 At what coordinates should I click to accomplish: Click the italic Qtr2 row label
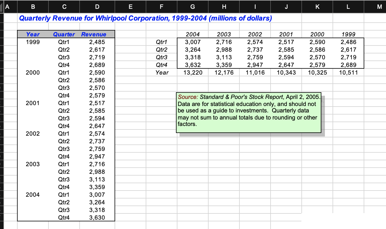162,50
